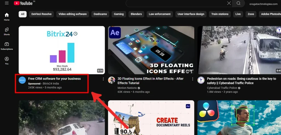Select User interface design chip
Screen dimensions: 281x135
click(x=191, y=14)
